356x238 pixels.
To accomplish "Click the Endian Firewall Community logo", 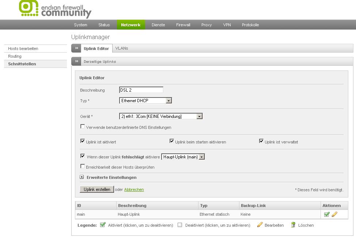I will point(55,9).
